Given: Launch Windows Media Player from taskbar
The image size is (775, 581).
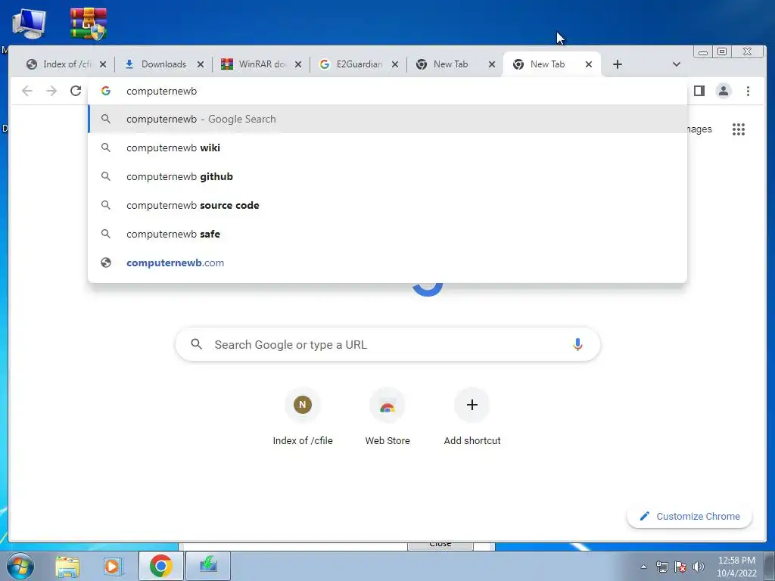Looking at the screenshot, I should click(113, 566).
